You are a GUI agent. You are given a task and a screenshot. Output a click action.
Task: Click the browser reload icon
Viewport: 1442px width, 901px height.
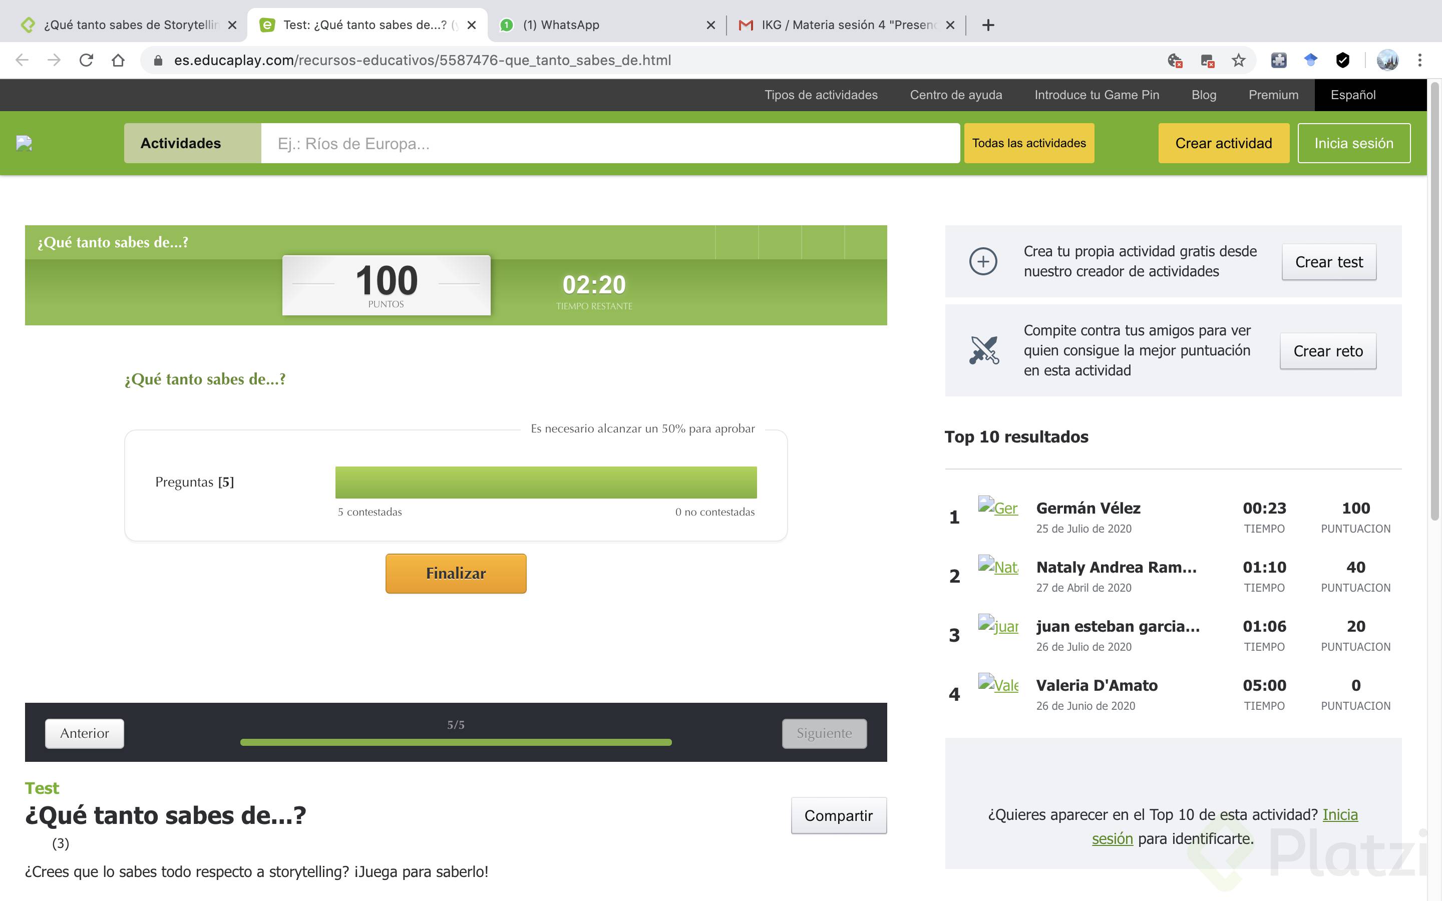(87, 60)
